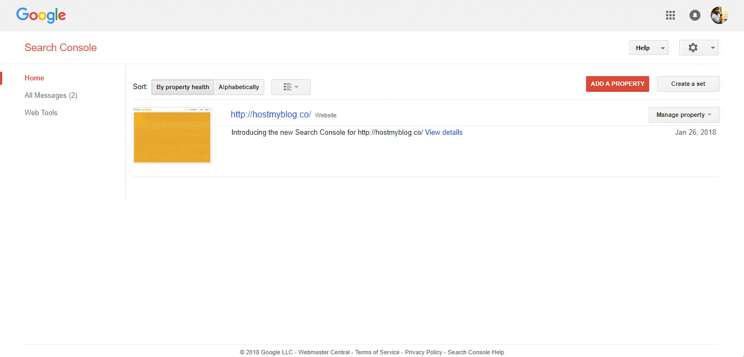
Task: Click the Add a Property button
Action: point(617,84)
